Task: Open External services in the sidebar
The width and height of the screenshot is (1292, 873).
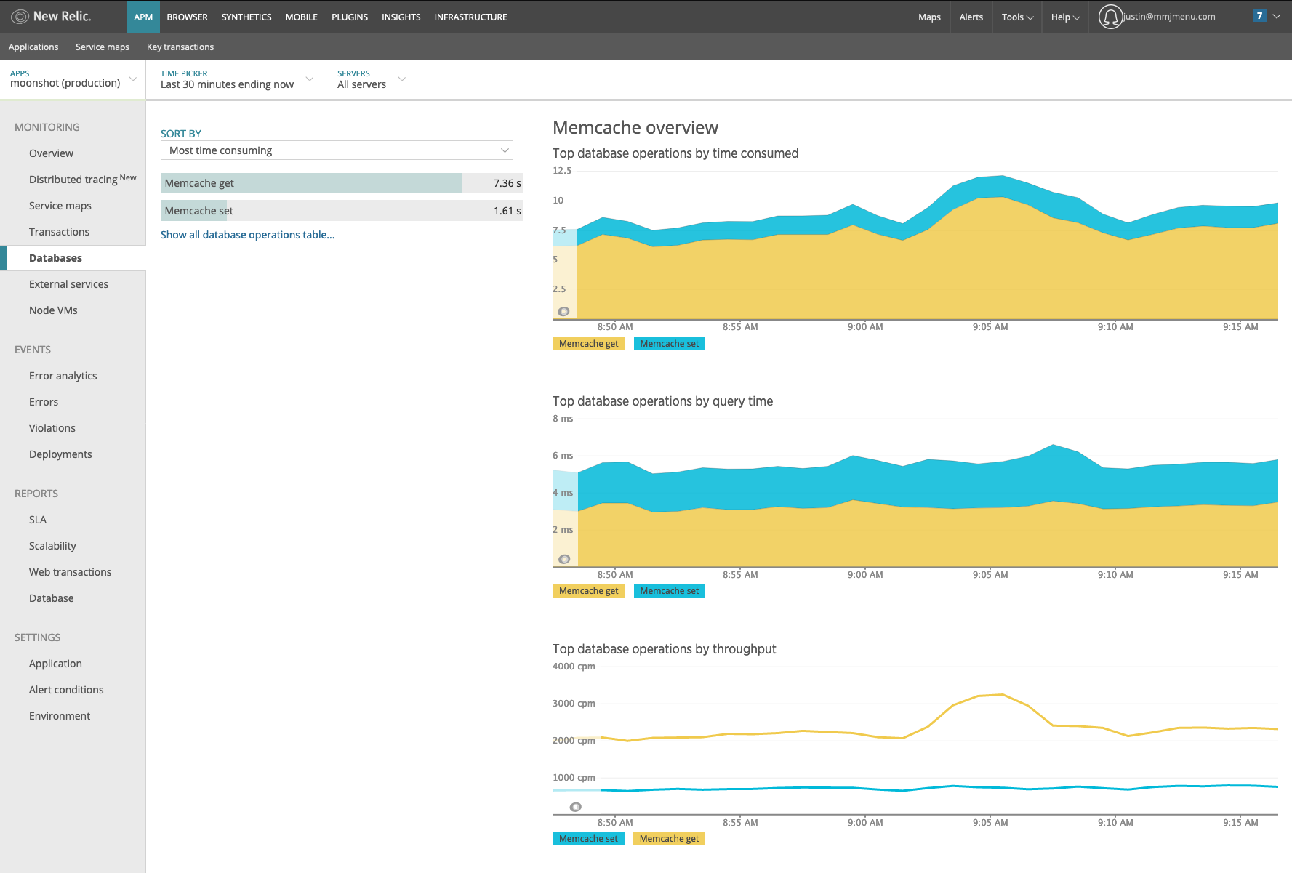Action: tap(68, 284)
